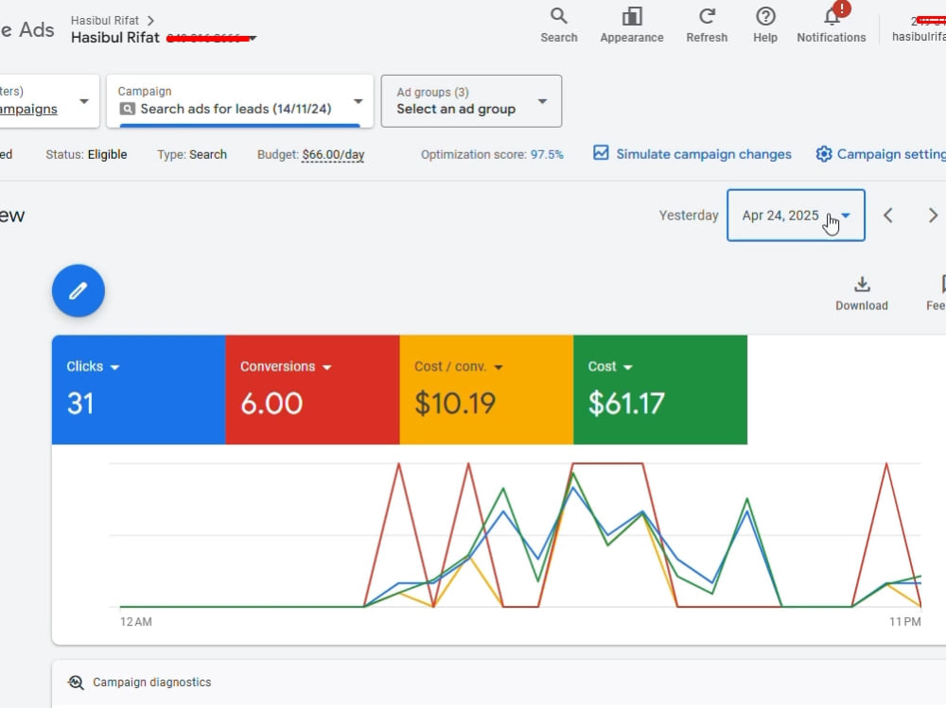Image resolution: width=946 pixels, height=708 pixels.
Task: Click the Campaign diagnostics magnifier icon
Action: pos(76,682)
